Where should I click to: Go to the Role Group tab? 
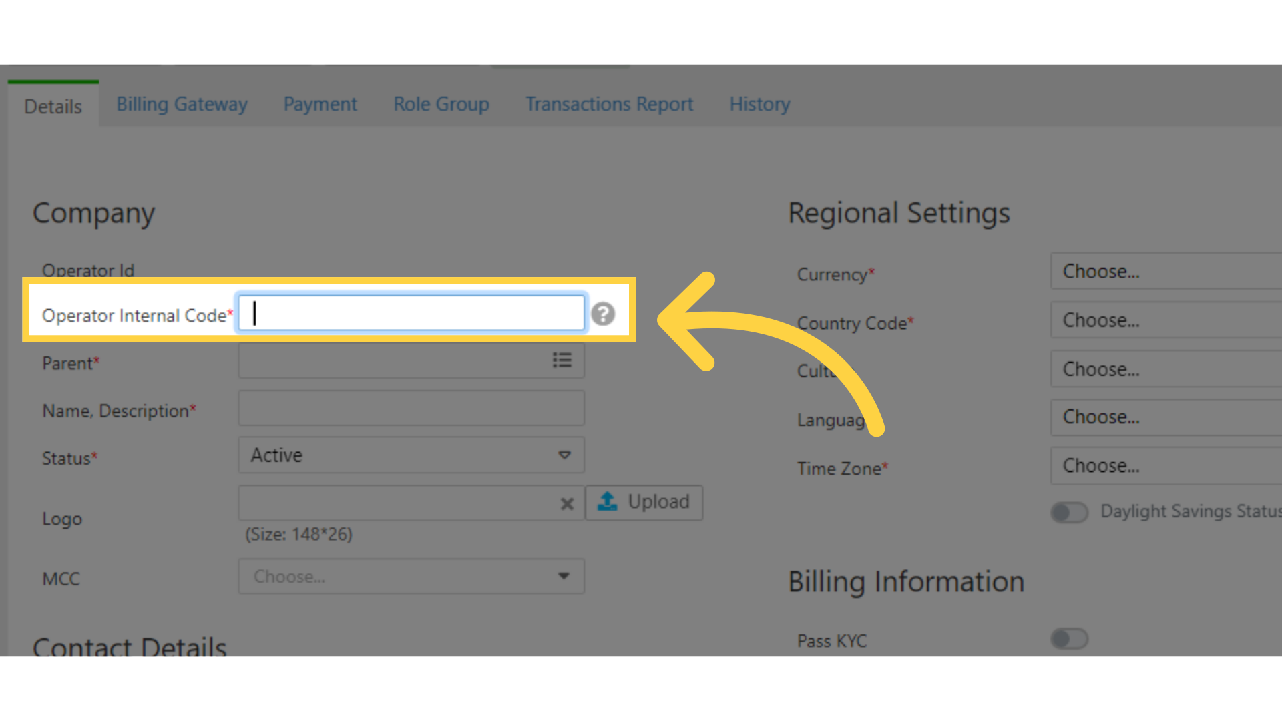point(441,105)
